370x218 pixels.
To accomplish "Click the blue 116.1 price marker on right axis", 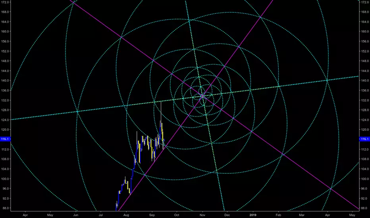I will click(364, 139).
